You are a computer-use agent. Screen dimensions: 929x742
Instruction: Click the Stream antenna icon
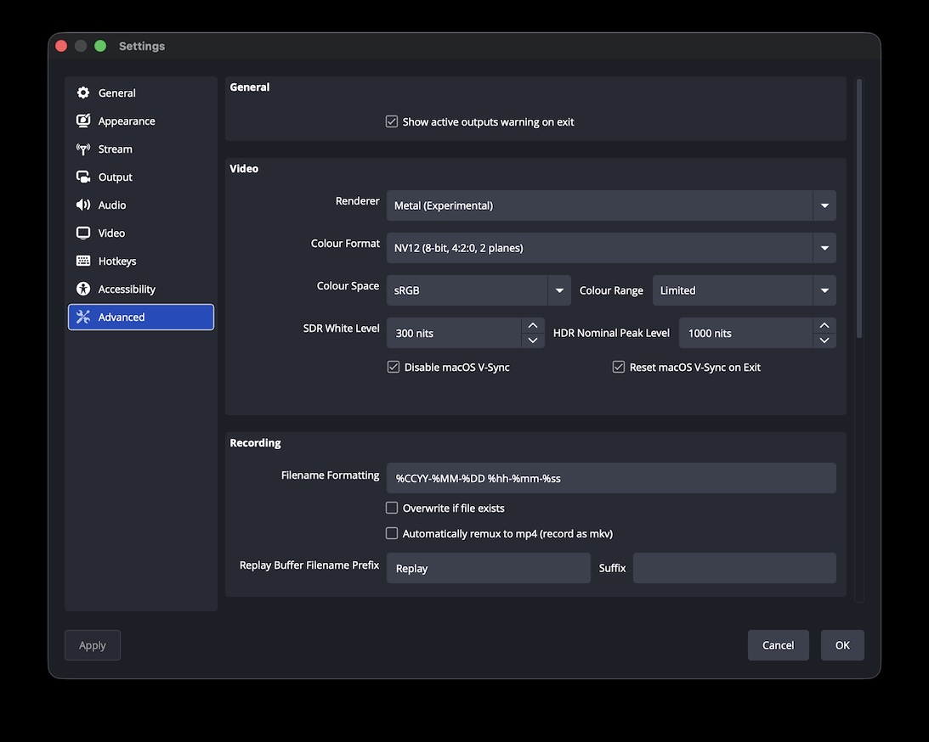point(83,149)
